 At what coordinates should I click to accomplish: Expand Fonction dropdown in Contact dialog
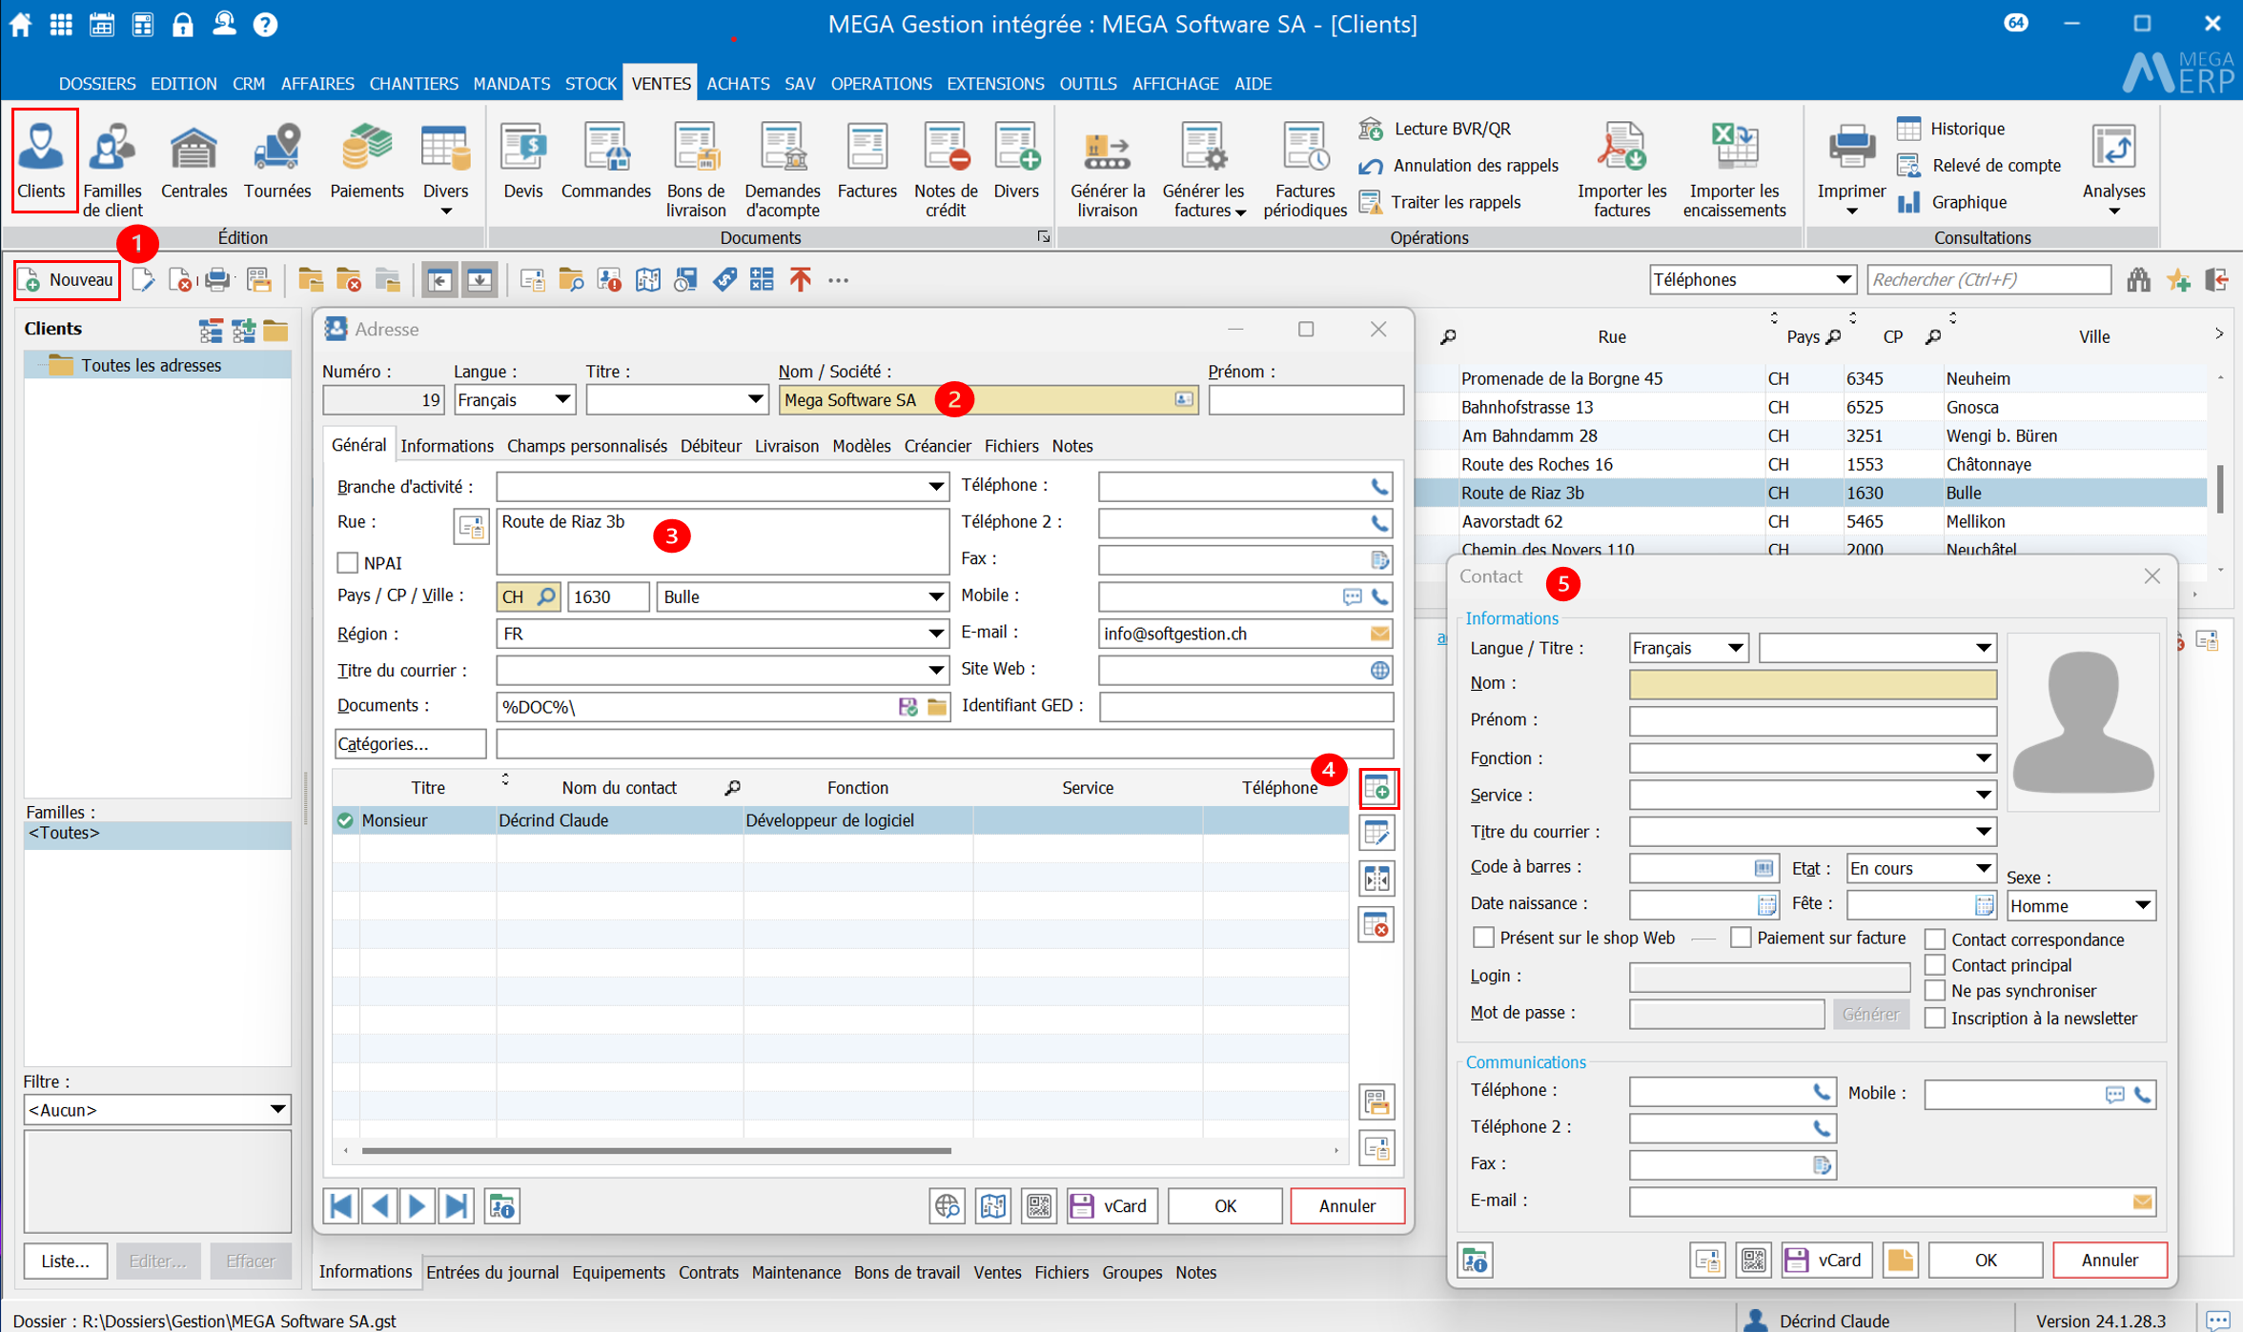(1984, 759)
